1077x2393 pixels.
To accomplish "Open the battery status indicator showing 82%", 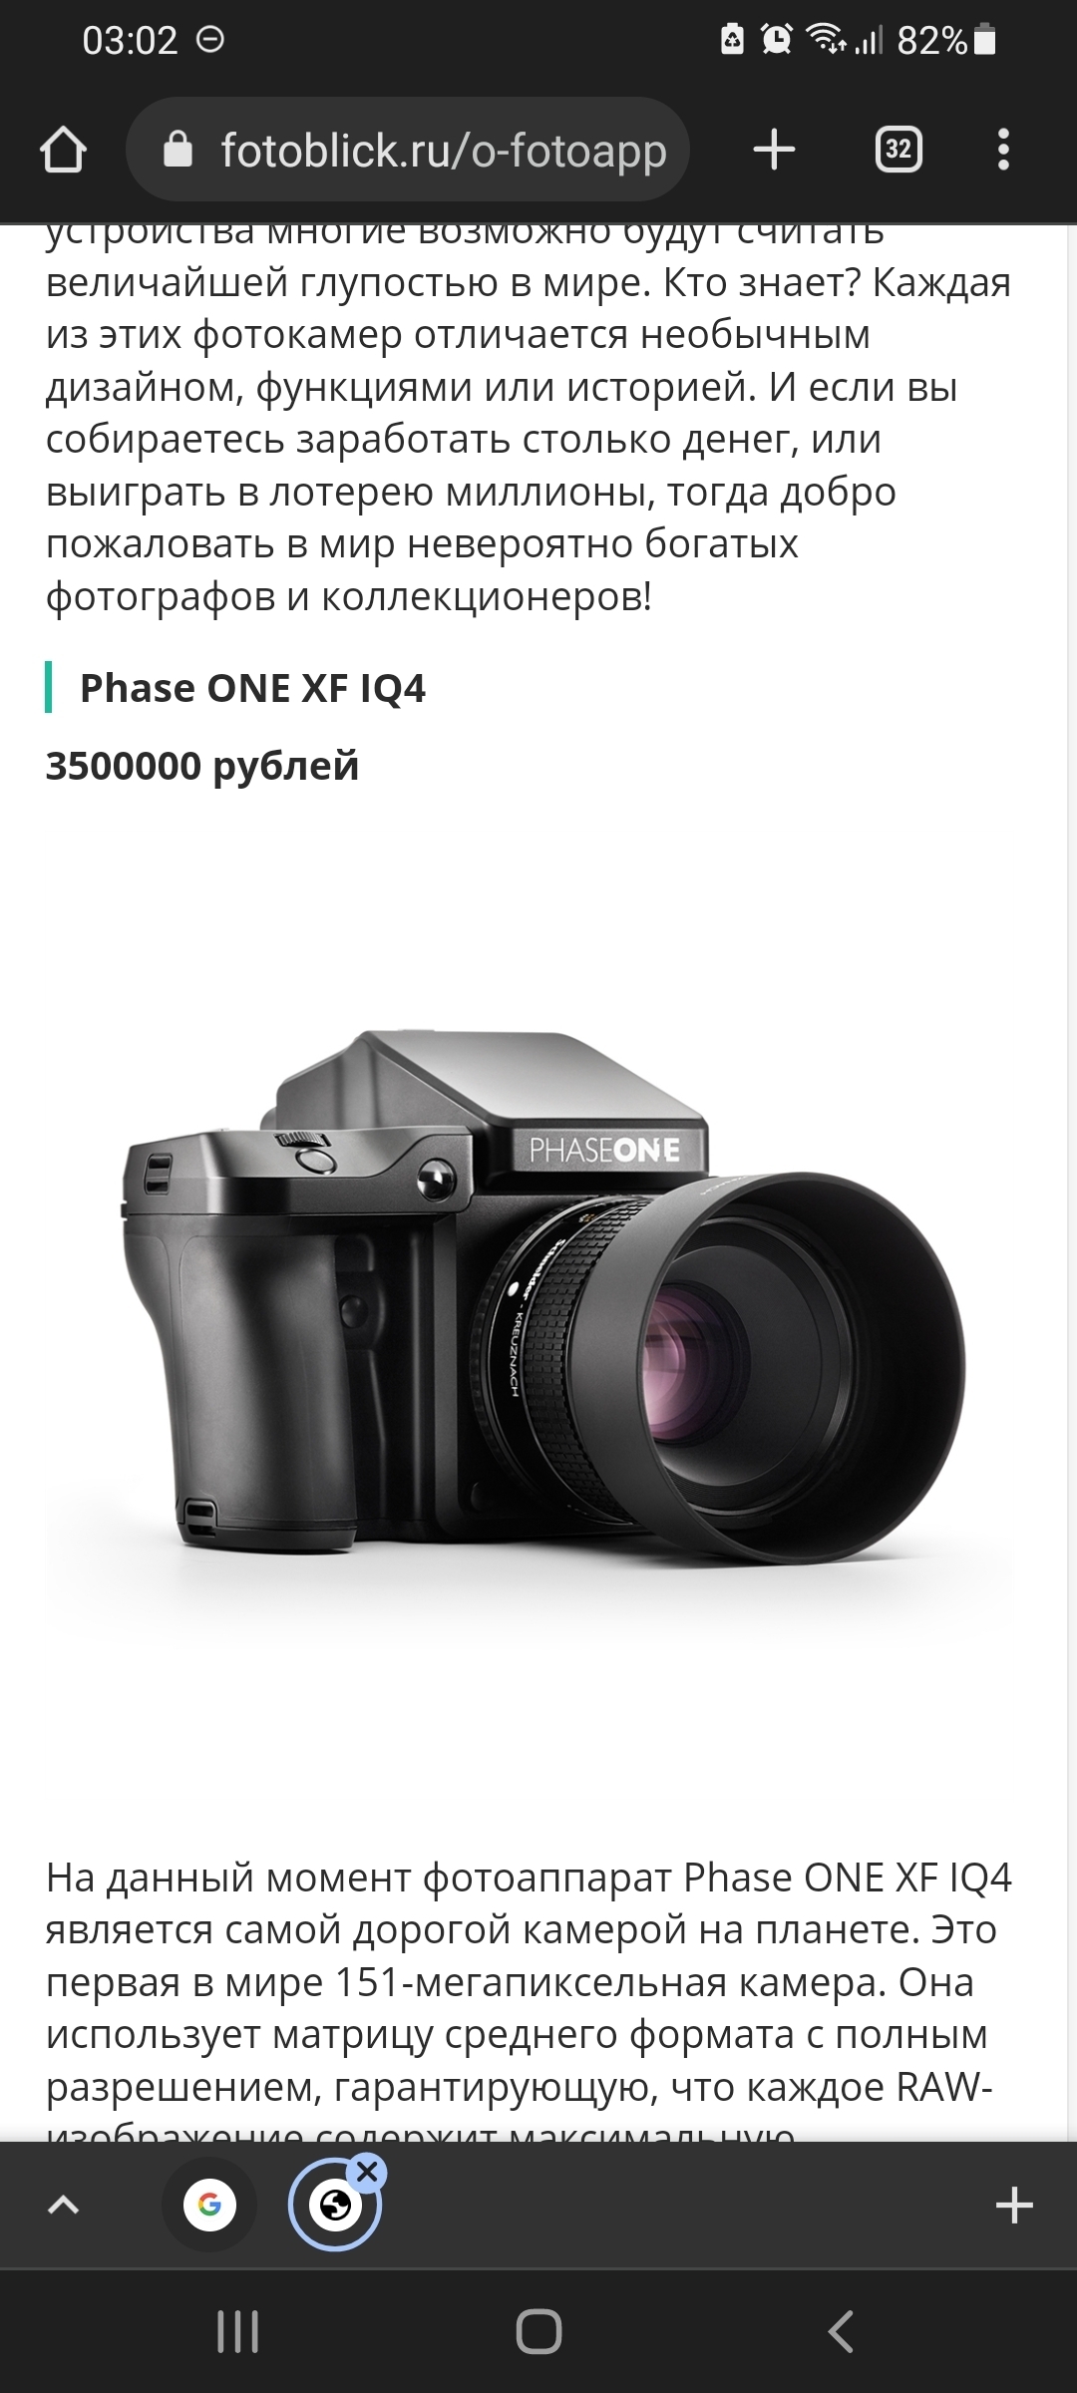I will point(947,40).
